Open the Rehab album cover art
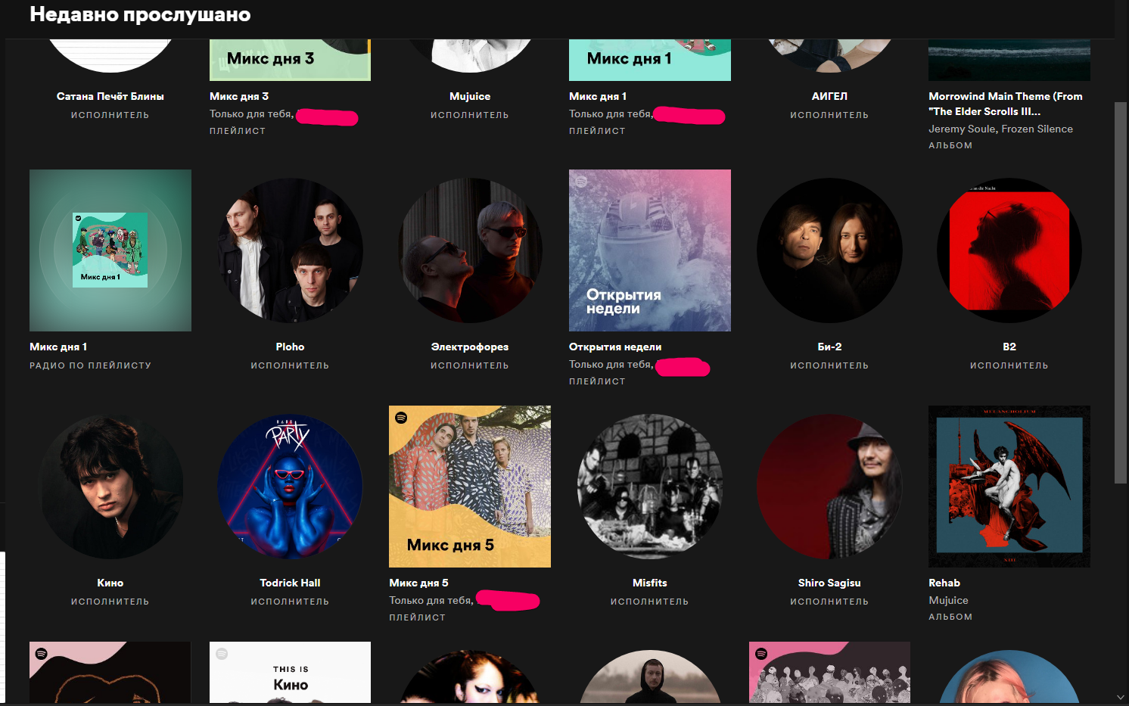Viewport: 1129px width, 706px height. click(1009, 487)
